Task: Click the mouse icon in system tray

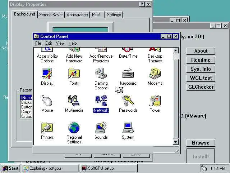Action: [x=204, y=168]
